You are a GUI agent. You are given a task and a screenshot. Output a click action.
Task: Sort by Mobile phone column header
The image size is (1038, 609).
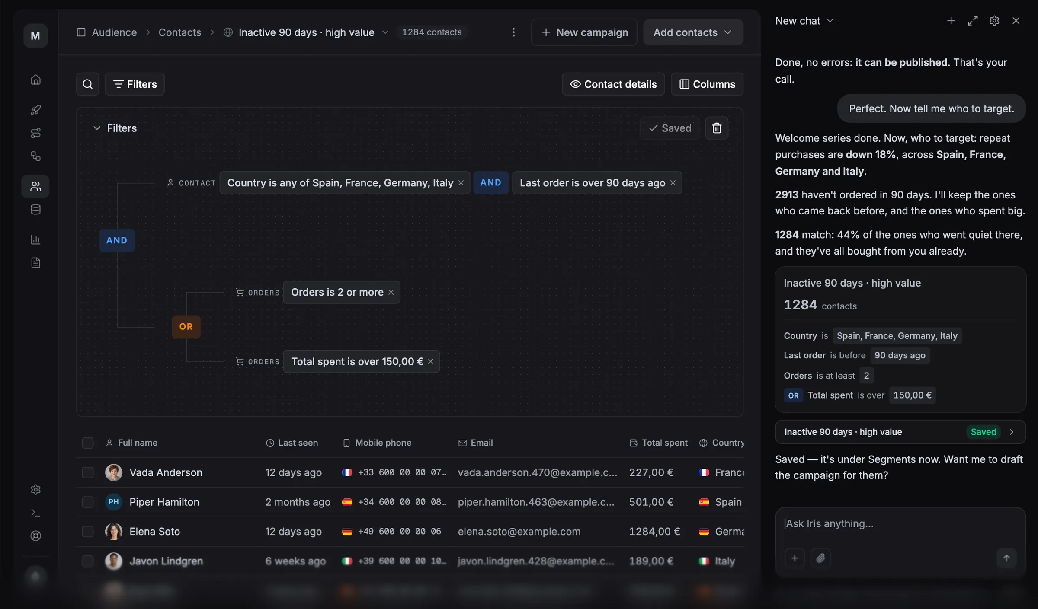(x=377, y=443)
